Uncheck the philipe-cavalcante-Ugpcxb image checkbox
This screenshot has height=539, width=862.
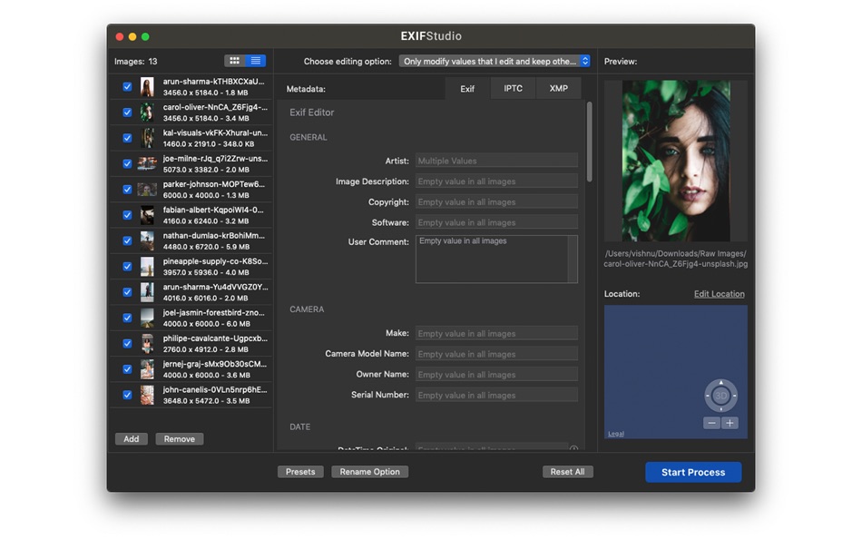click(x=127, y=344)
